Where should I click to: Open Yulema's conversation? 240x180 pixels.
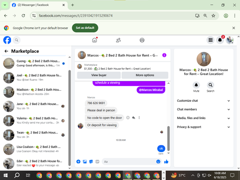pyautogui.click(x=35, y=120)
